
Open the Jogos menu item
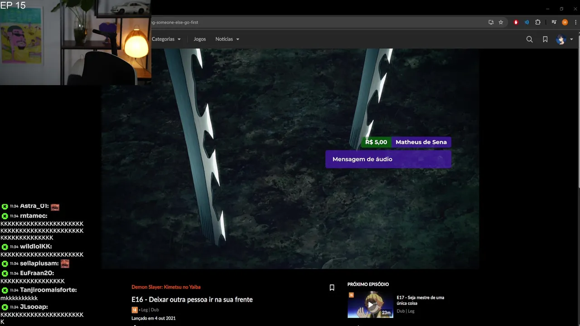pyautogui.click(x=200, y=39)
